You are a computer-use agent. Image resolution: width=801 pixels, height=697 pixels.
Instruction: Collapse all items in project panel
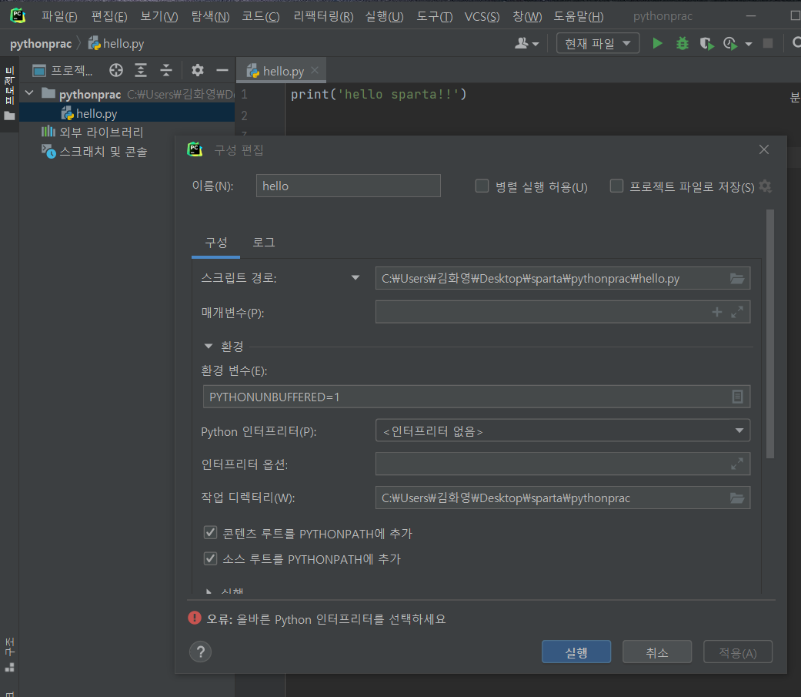click(165, 70)
